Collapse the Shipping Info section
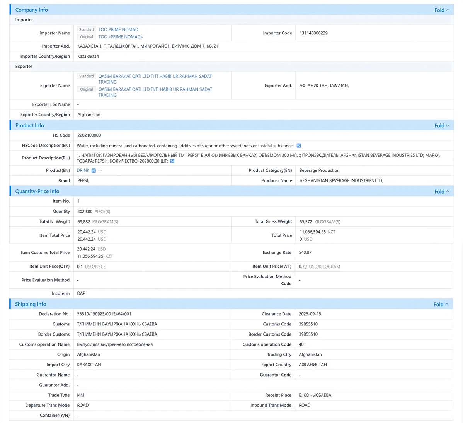This screenshot has width=463, height=423. [x=441, y=305]
